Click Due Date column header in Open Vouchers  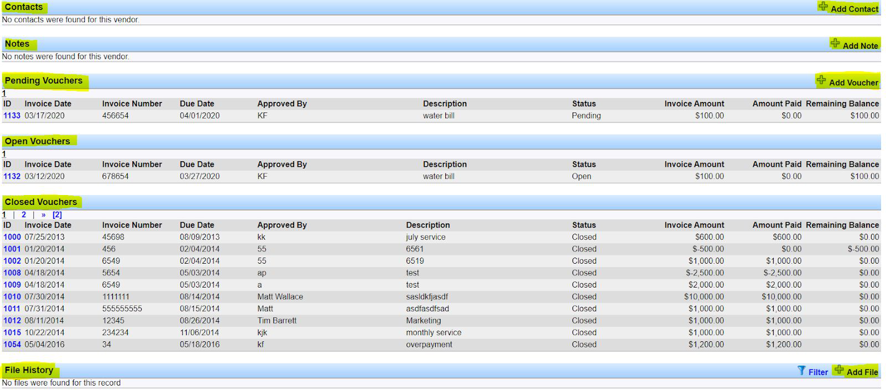197,165
